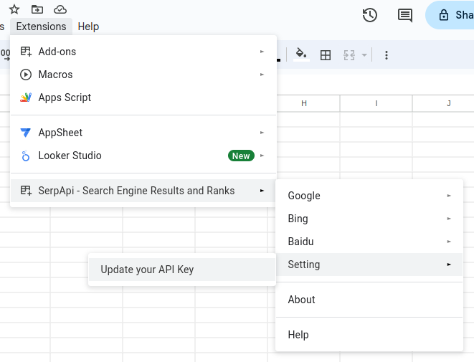Launch Apps Script
Viewport: 474px width, 362px height.
[143, 97]
